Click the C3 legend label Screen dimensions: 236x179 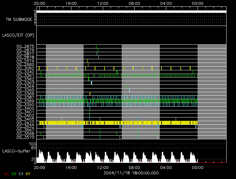22,173
